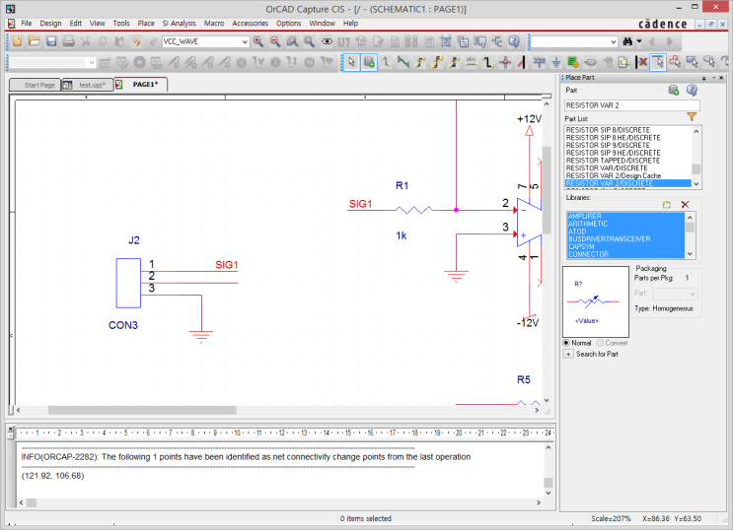Select RESISTOR TAPPED/DISCRETE in part list

[x=613, y=161]
